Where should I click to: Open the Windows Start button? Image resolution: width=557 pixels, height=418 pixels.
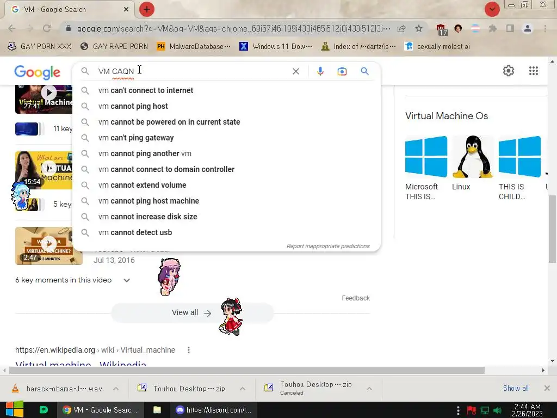click(15, 410)
